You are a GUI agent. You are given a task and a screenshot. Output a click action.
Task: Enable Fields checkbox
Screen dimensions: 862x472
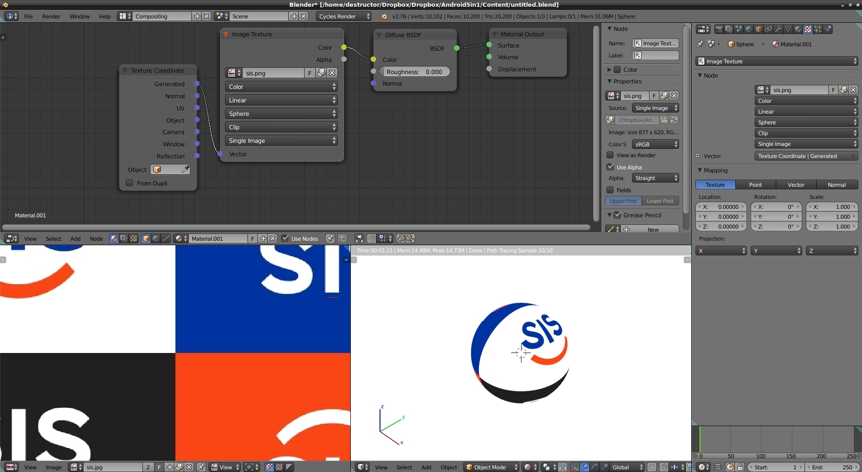[x=610, y=190]
